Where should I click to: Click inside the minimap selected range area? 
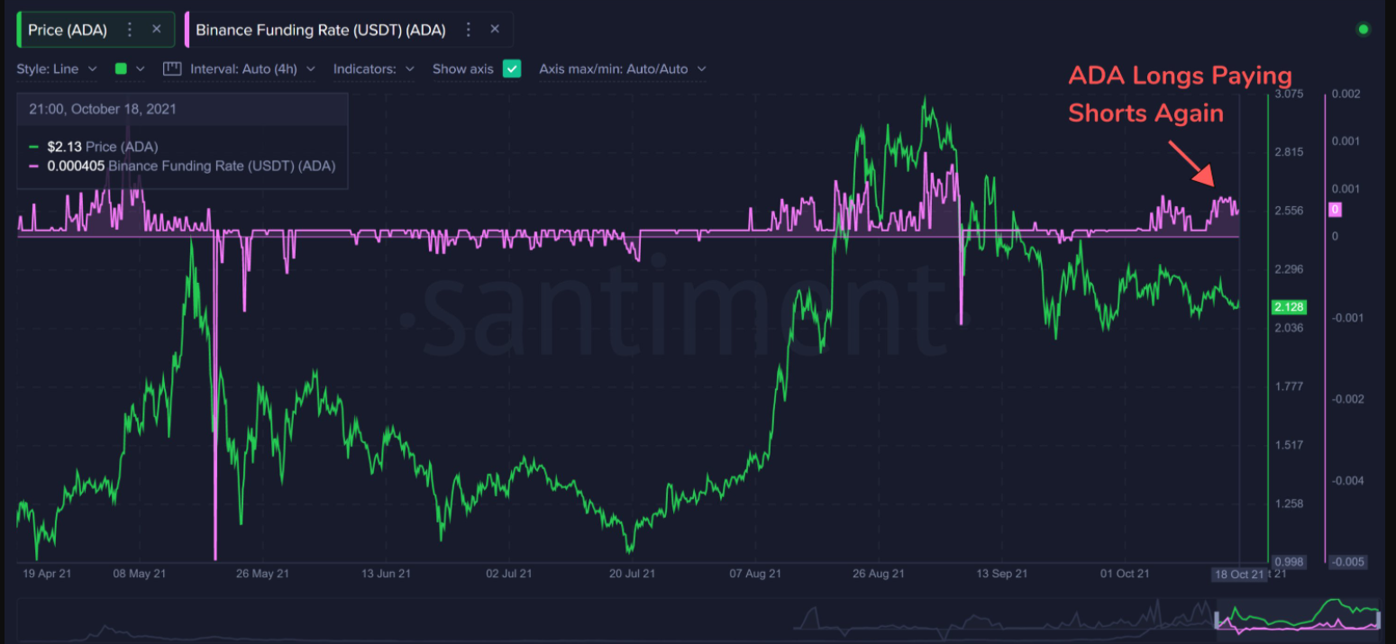click(x=1298, y=618)
